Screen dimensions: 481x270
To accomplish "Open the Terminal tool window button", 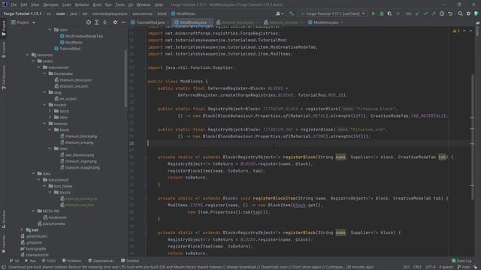I will click(130, 261).
